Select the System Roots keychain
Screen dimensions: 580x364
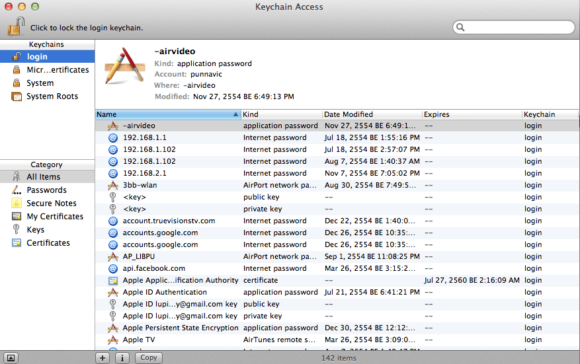[x=52, y=96]
